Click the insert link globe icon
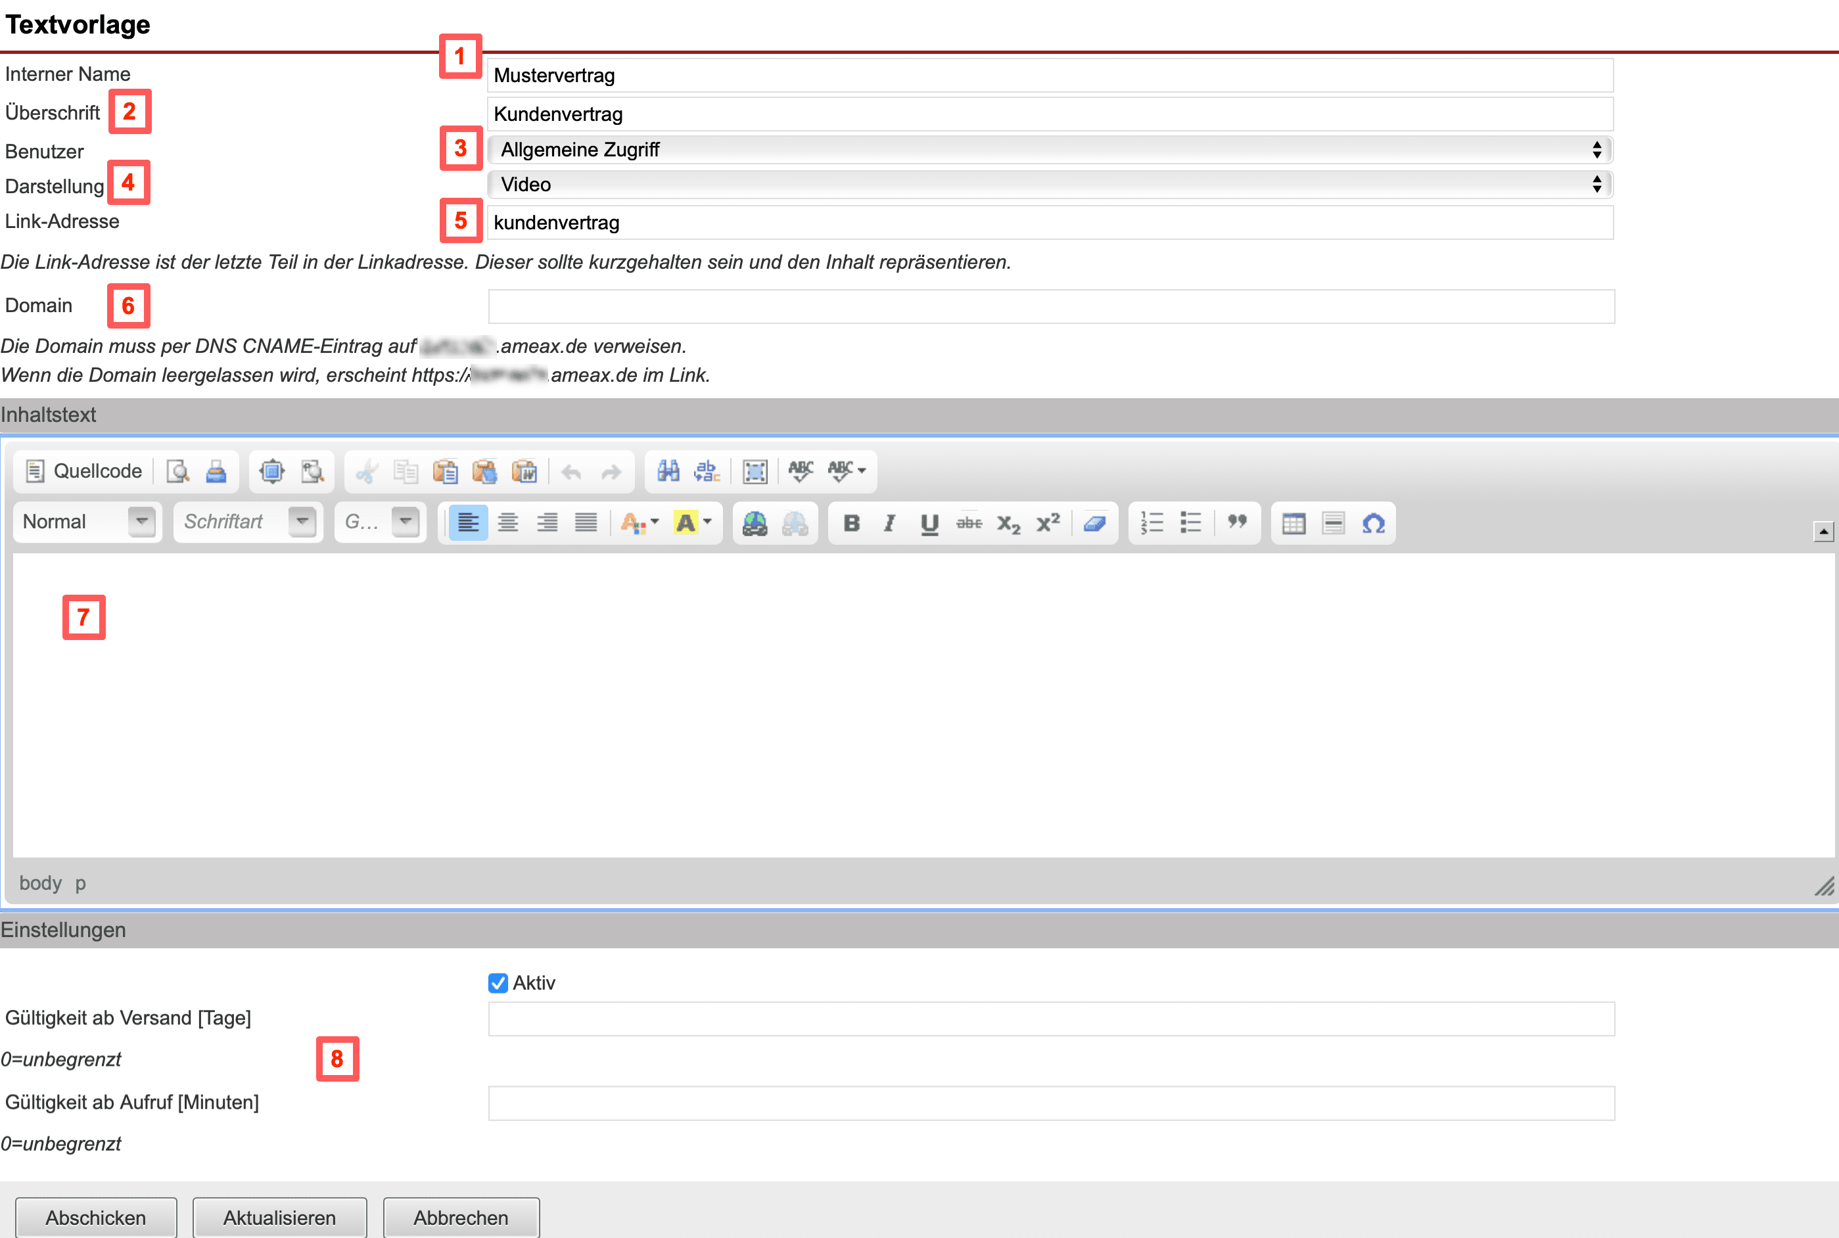Screen dimensions: 1839x1238 [x=754, y=522]
